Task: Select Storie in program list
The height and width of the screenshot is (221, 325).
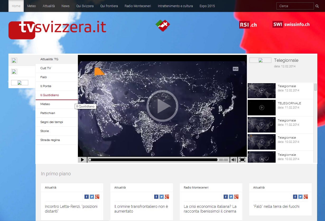Action: [57, 131]
